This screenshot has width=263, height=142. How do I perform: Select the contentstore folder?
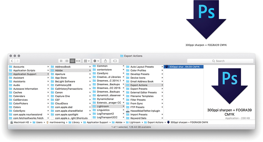click(108, 70)
